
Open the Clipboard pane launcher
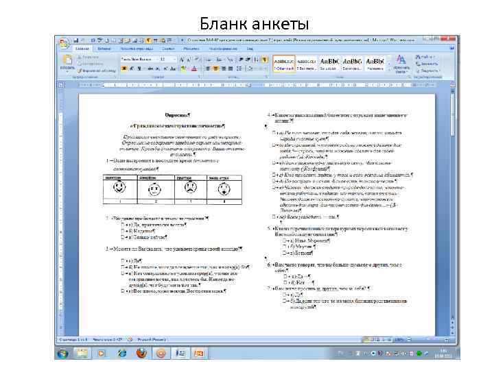tap(115, 77)
